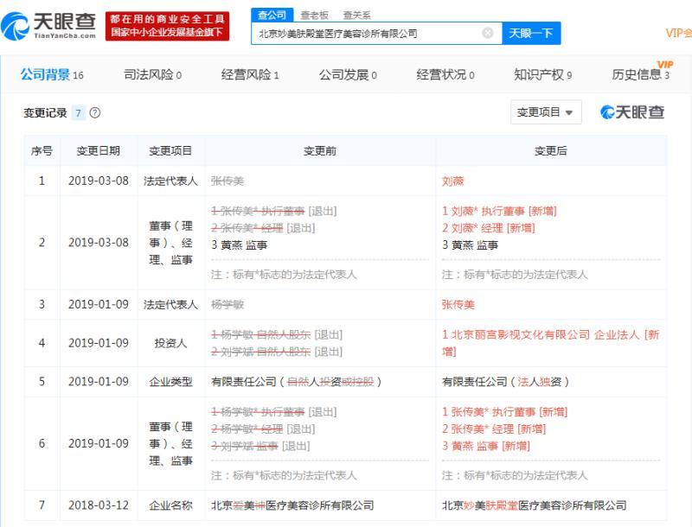Switch to the 查公司 search tab
The height and width of the screenshot is (527, 692).
click(272, 15)
